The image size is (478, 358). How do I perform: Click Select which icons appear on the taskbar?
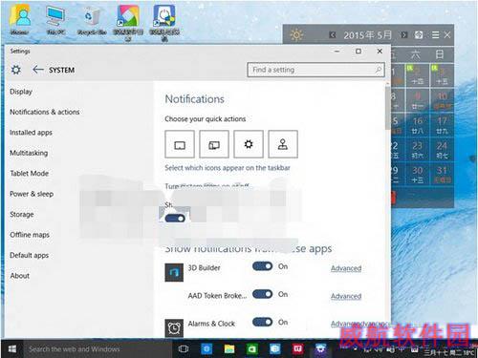[228, 168]
